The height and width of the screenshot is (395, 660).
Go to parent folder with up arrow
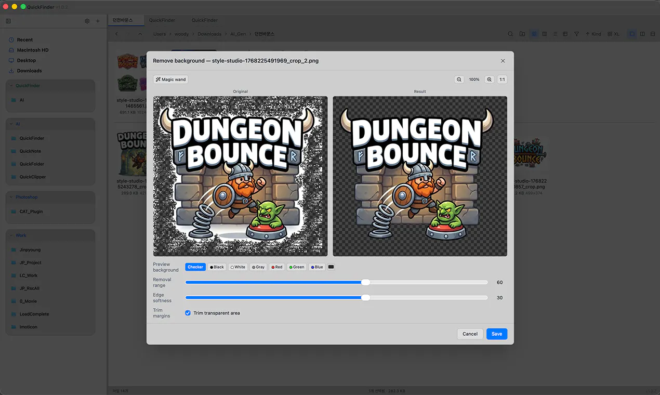[140, 34]
